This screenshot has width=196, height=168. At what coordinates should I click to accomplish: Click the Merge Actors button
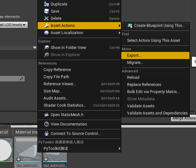183,118
